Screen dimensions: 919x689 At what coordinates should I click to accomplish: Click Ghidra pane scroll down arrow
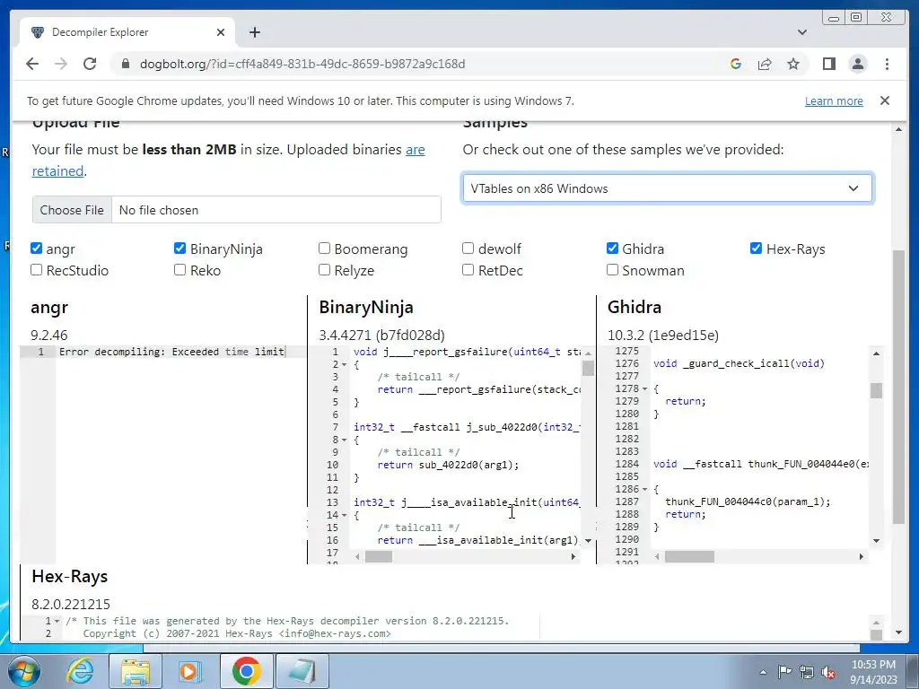click(x=876, y=541)
